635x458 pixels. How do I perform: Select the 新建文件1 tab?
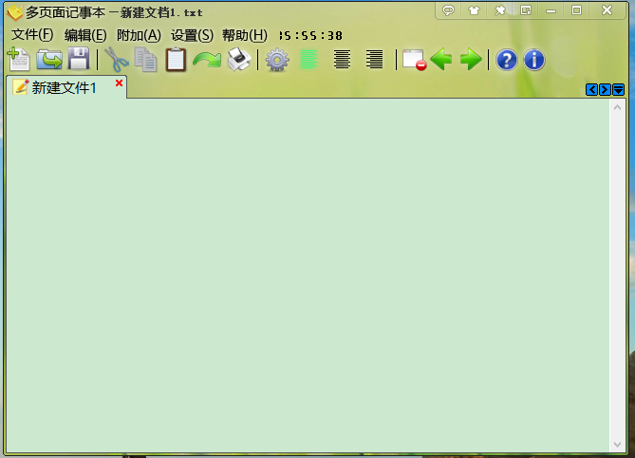66,87
